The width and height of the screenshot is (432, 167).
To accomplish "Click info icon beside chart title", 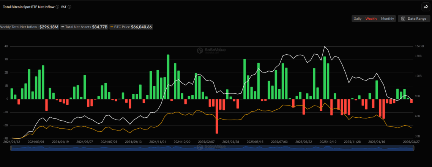I will pos(57,7).
